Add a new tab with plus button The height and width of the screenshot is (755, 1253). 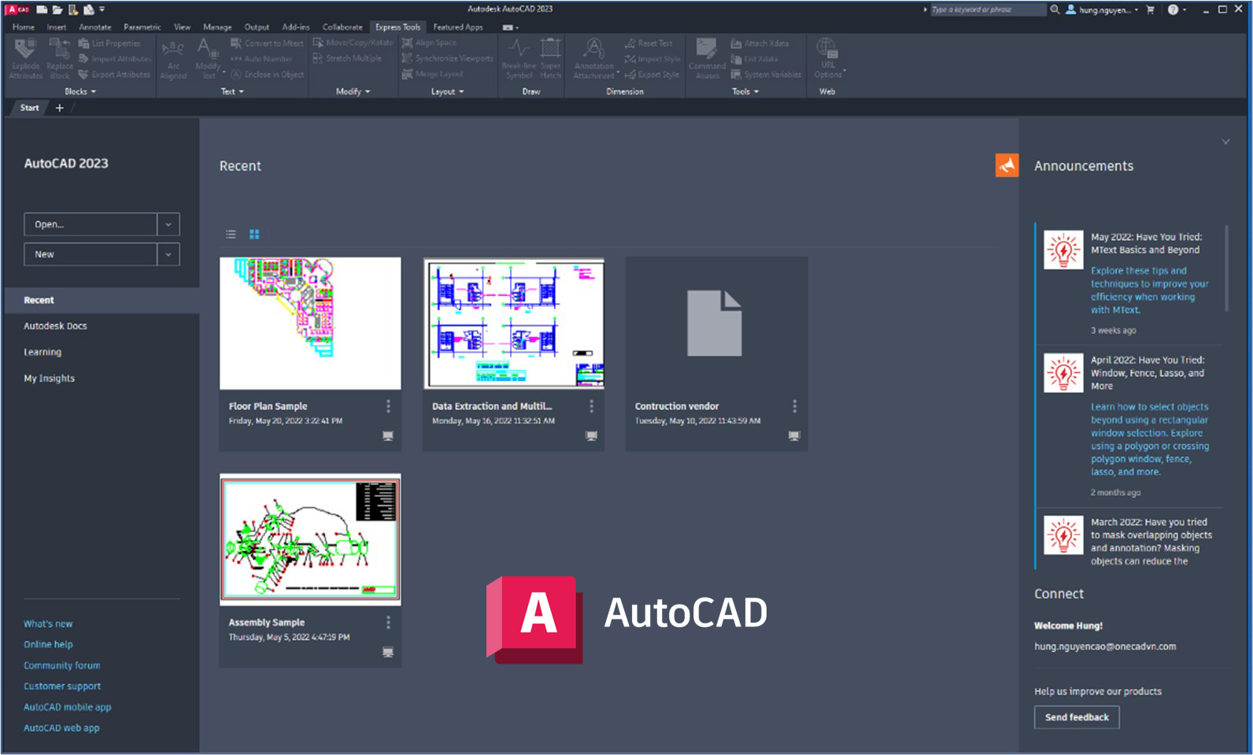point(59,108)
